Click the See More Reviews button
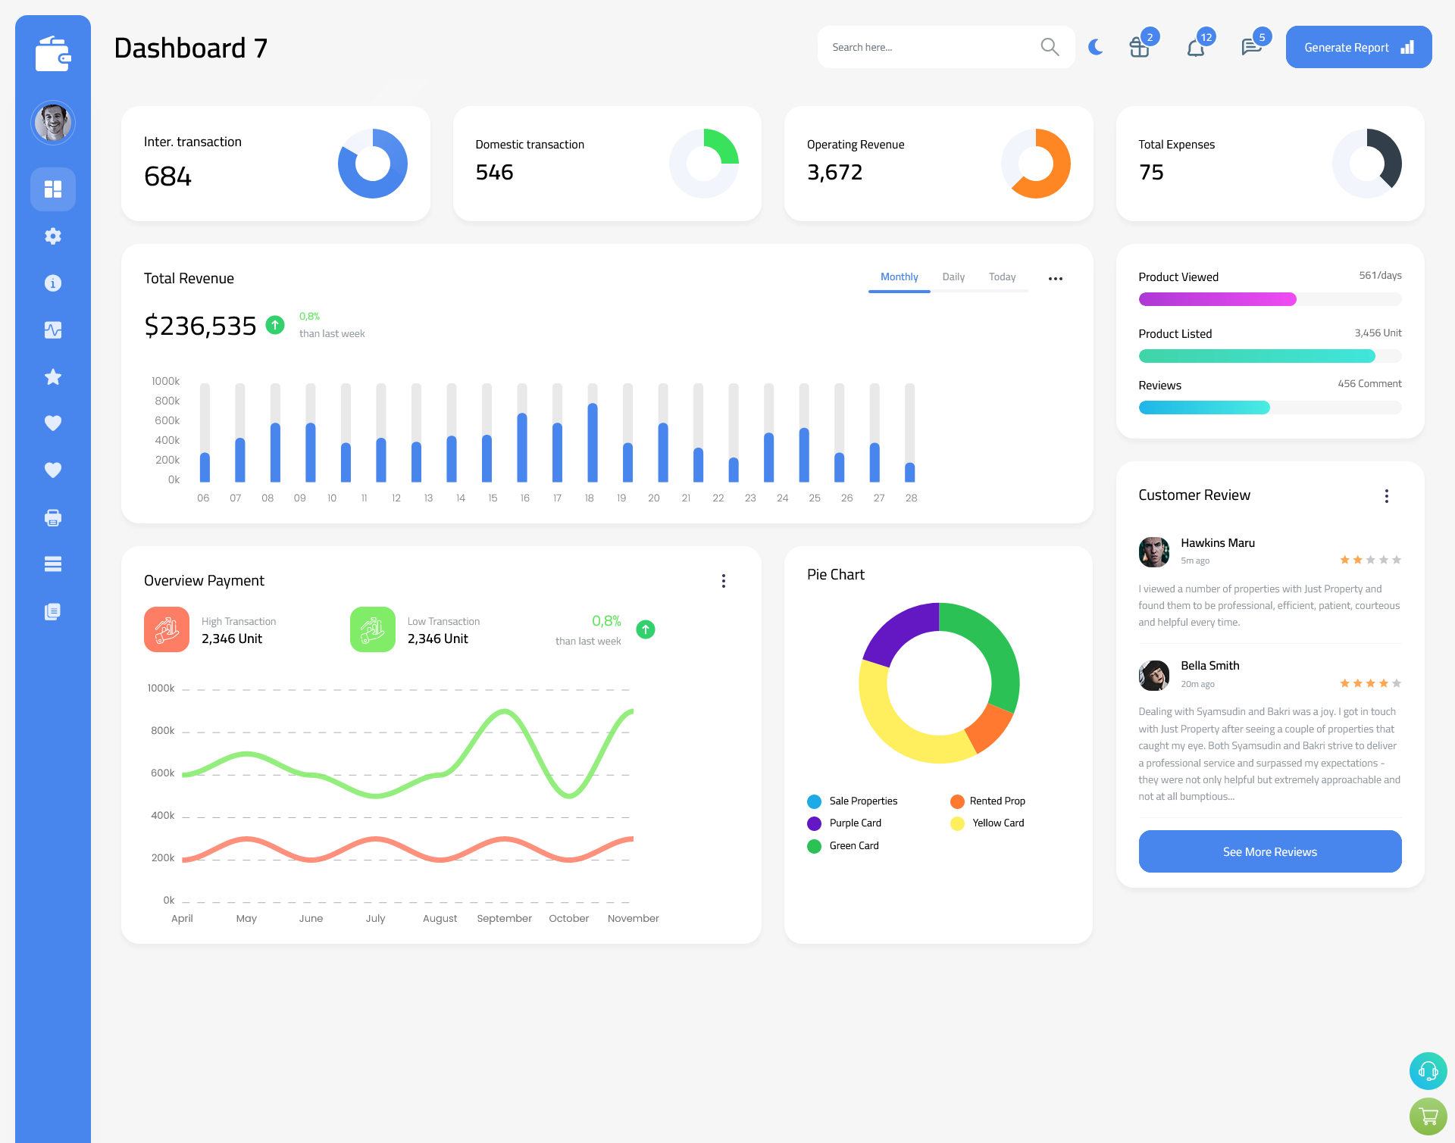 click(1269, 851)
